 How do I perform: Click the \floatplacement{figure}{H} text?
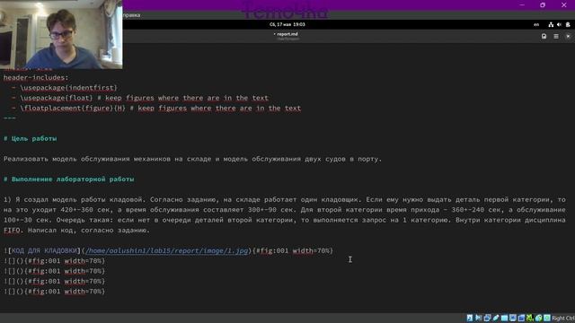pos(73,109)
